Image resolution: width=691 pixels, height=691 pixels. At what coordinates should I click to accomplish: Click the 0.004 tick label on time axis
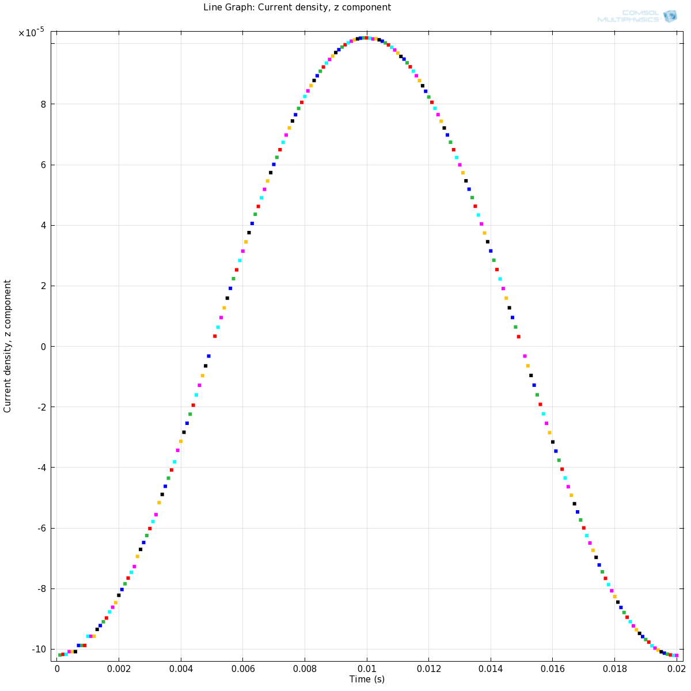click(x=181, y=669)
